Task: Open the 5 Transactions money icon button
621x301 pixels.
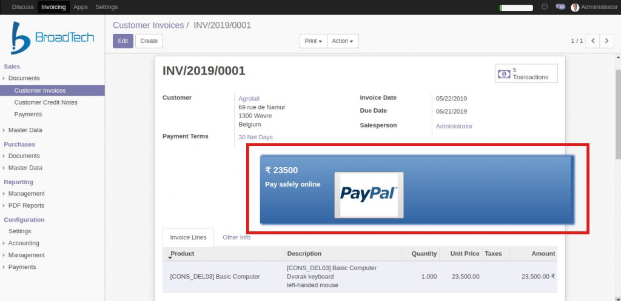Action: [x=526, y=73]
